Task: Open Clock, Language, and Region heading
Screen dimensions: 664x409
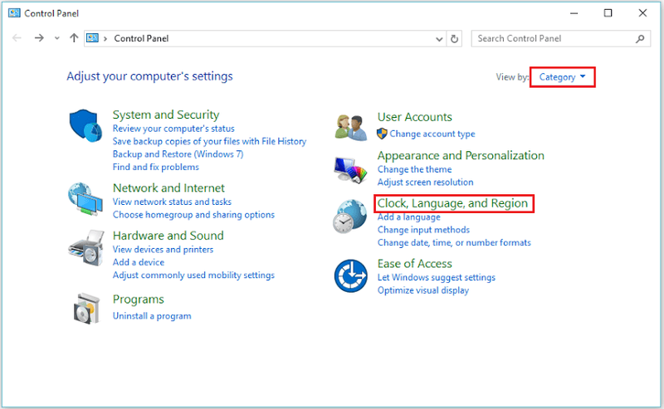Action: pyautogui.click(x=452, y=203)
